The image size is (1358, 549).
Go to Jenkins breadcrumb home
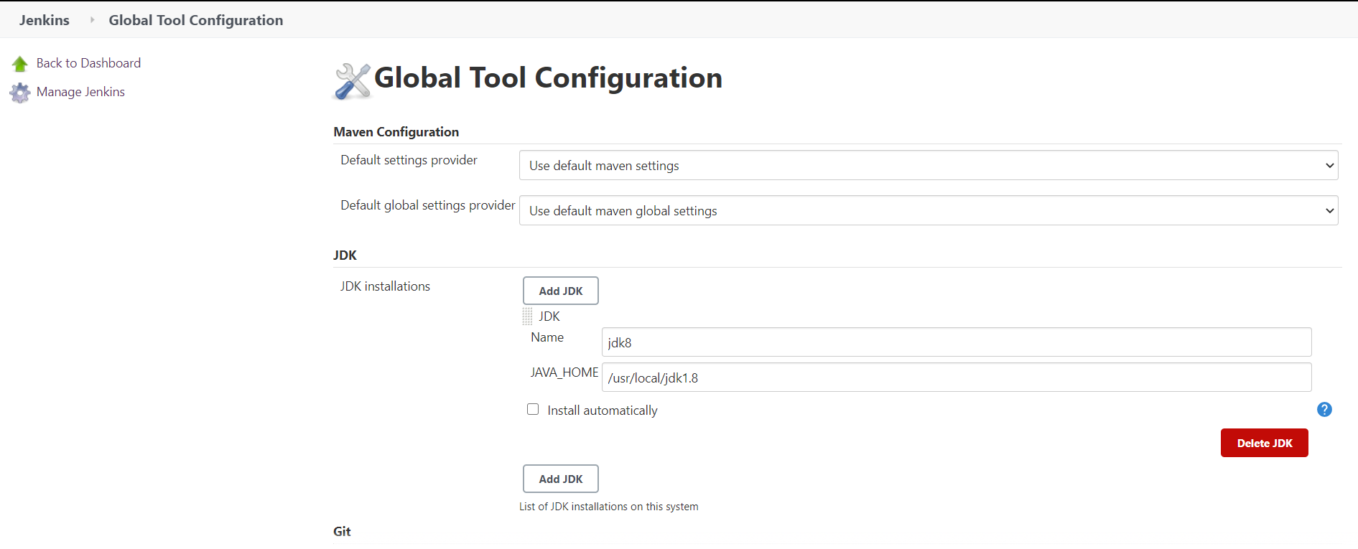click(45, 20)
